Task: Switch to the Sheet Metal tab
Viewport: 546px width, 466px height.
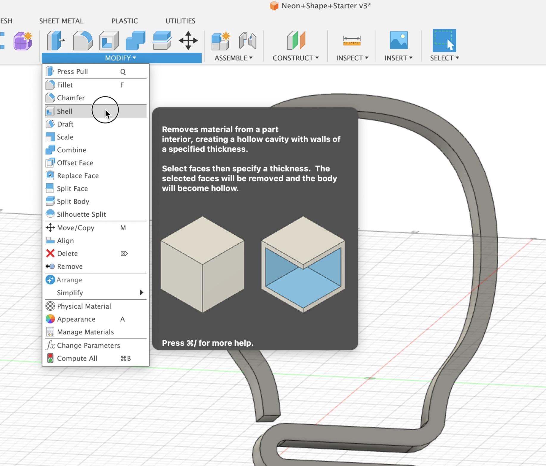Action: click(x=61, y=21)
